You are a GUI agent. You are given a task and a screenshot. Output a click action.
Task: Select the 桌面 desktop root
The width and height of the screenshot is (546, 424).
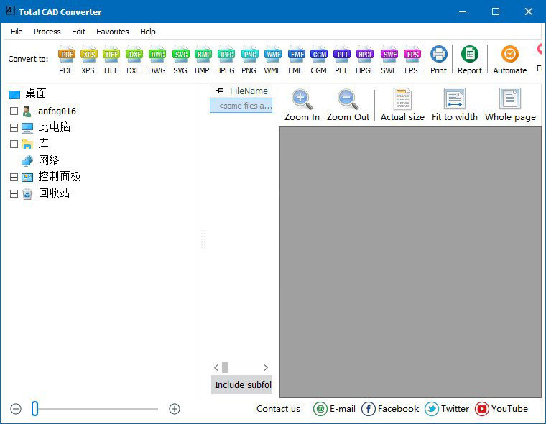click(27, 93)
